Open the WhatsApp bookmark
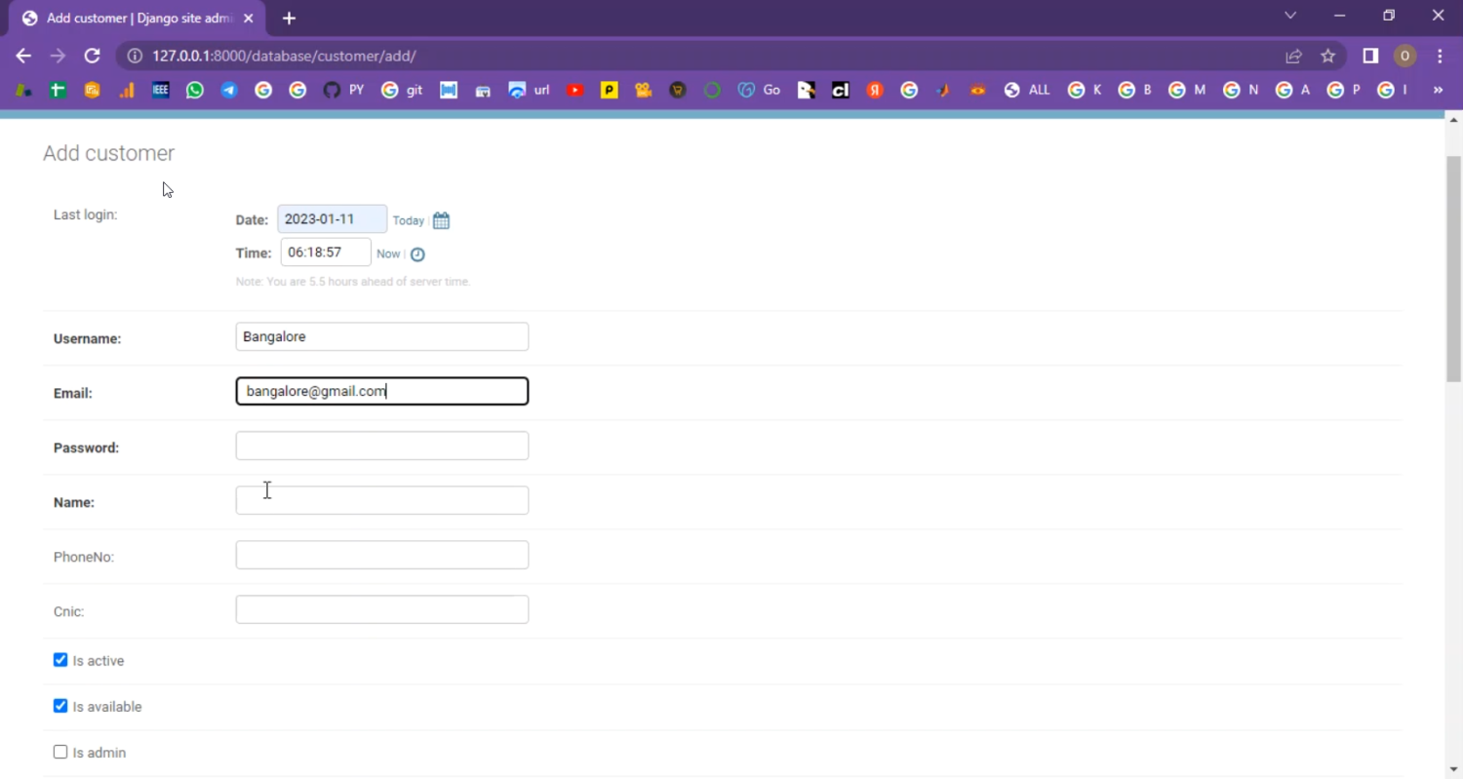 (195, 90)
